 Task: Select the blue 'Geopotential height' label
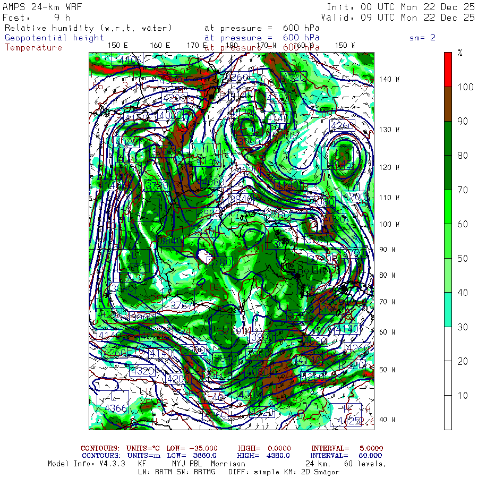pos(54,38)
